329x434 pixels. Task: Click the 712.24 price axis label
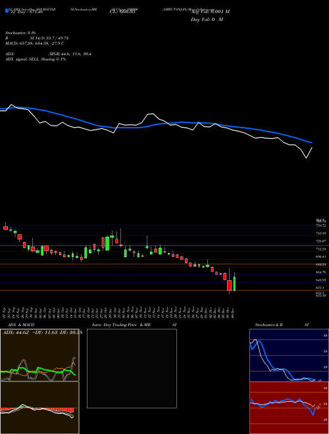coord(321,249)
